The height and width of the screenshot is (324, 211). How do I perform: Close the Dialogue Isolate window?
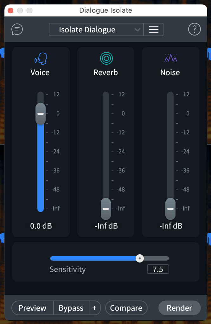pyautogui.click(x=10, y=10)
